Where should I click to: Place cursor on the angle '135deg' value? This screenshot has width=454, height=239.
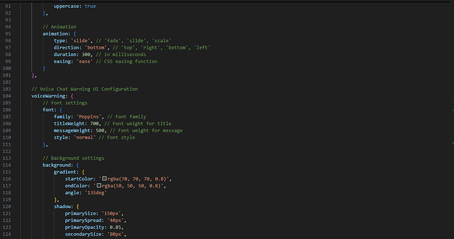(96, 193)
